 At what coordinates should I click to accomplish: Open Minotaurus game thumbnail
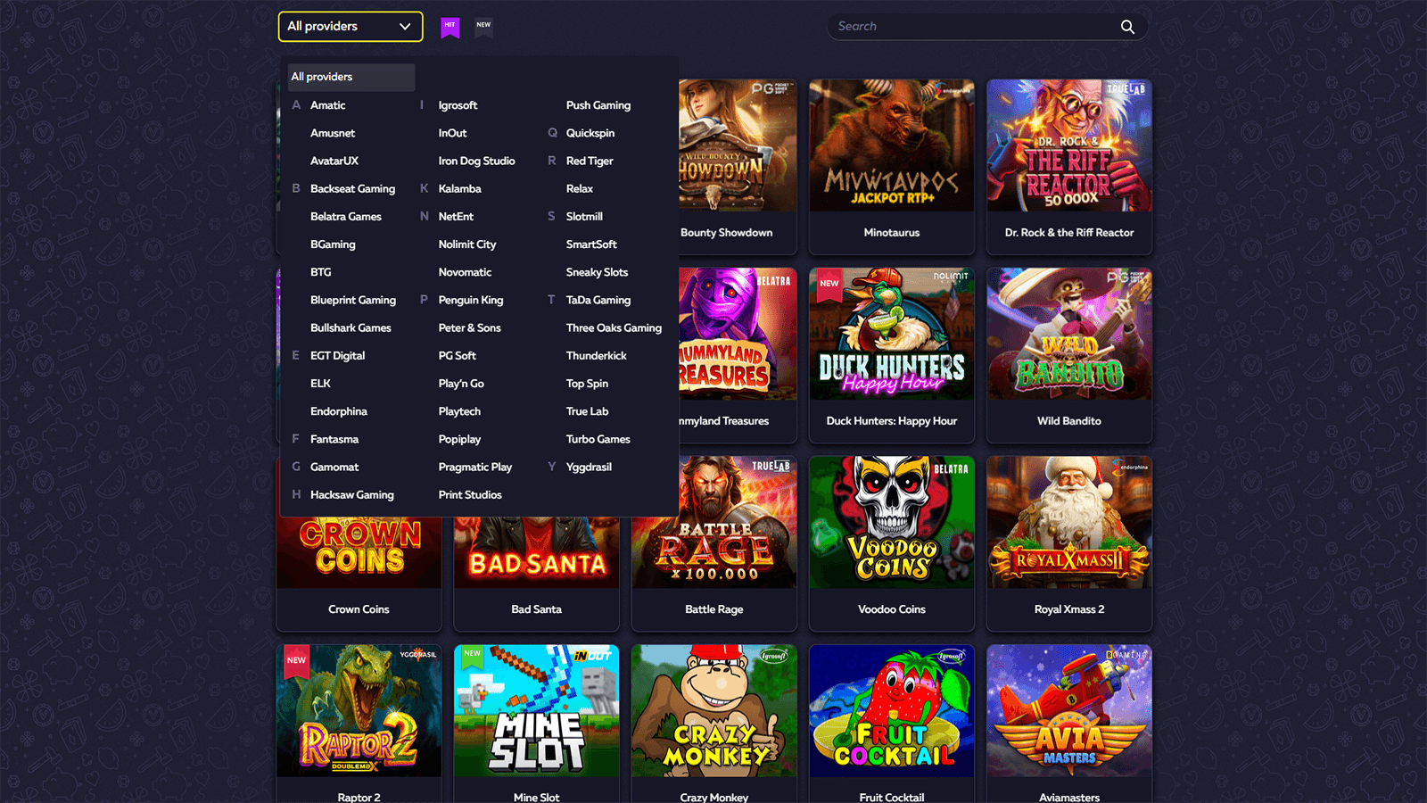(891, 146)
